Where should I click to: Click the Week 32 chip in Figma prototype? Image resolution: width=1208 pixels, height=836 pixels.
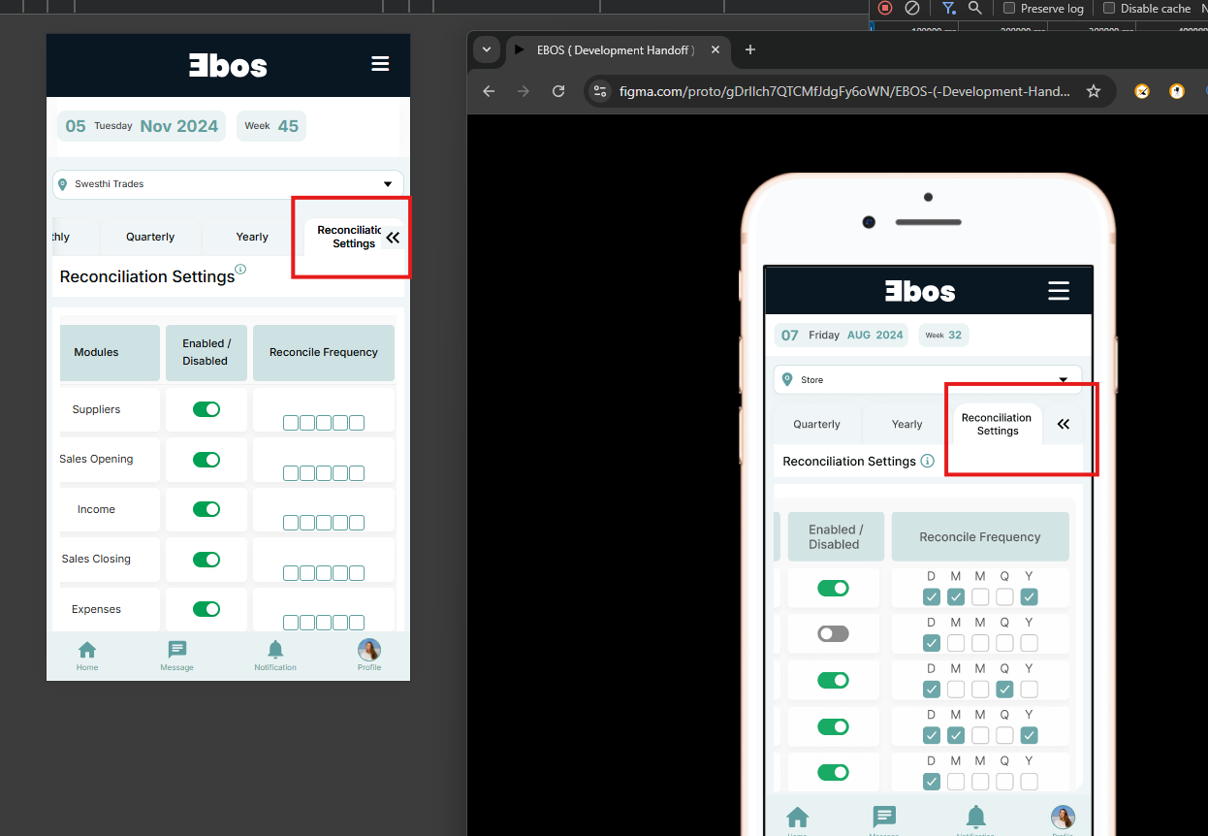943,335
